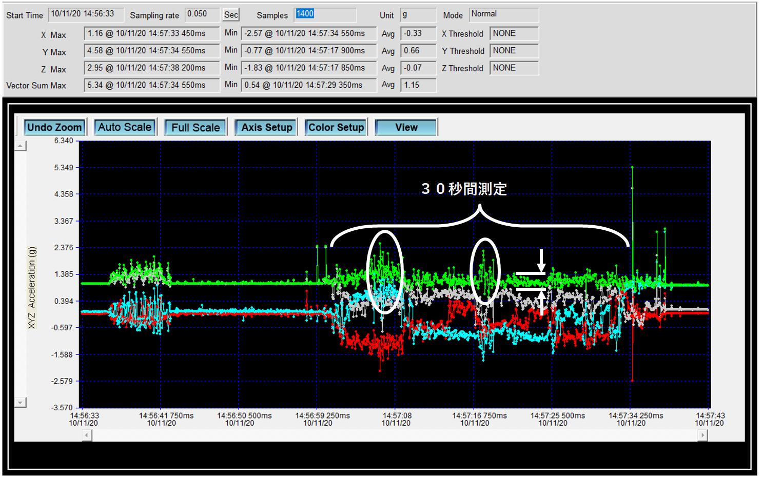Click the Vector Sum Avg value 1.15
This screenshot has height=477, width=762.
tap(418, 85)
